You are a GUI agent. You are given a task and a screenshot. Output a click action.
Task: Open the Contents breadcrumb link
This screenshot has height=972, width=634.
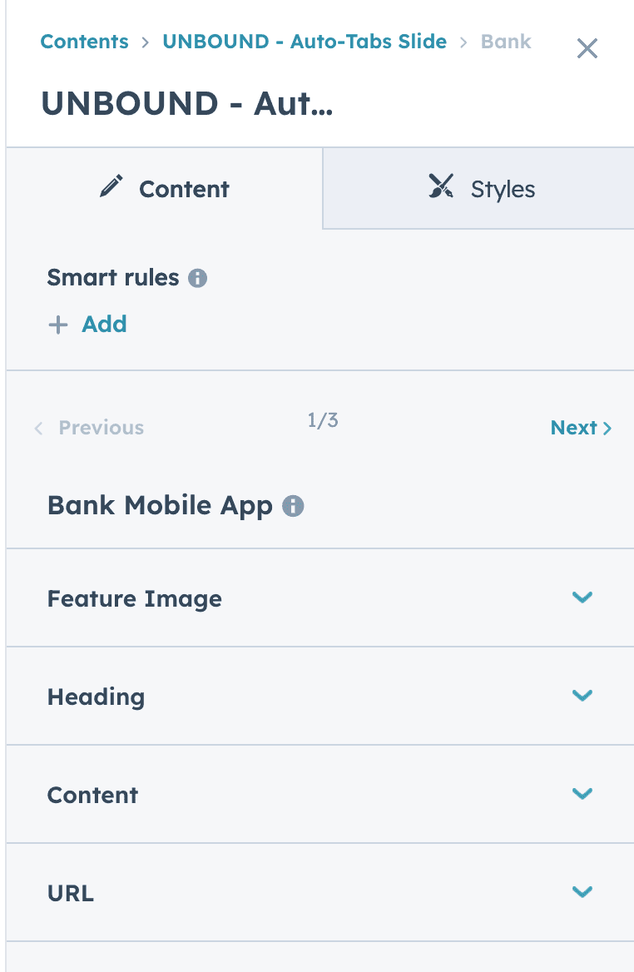pos(83,41)
